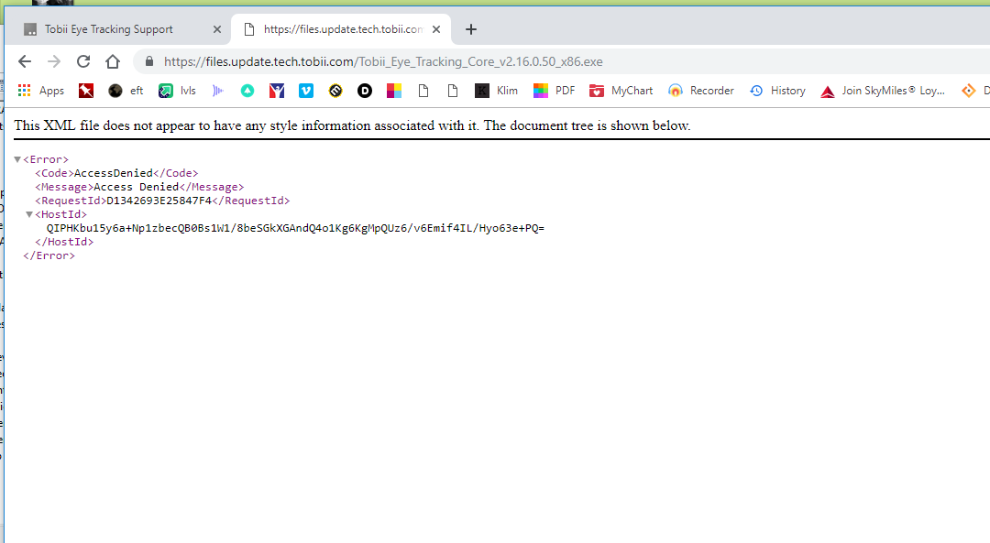
Task: Open the Klim bookmark
Action: tap(496, 91)
